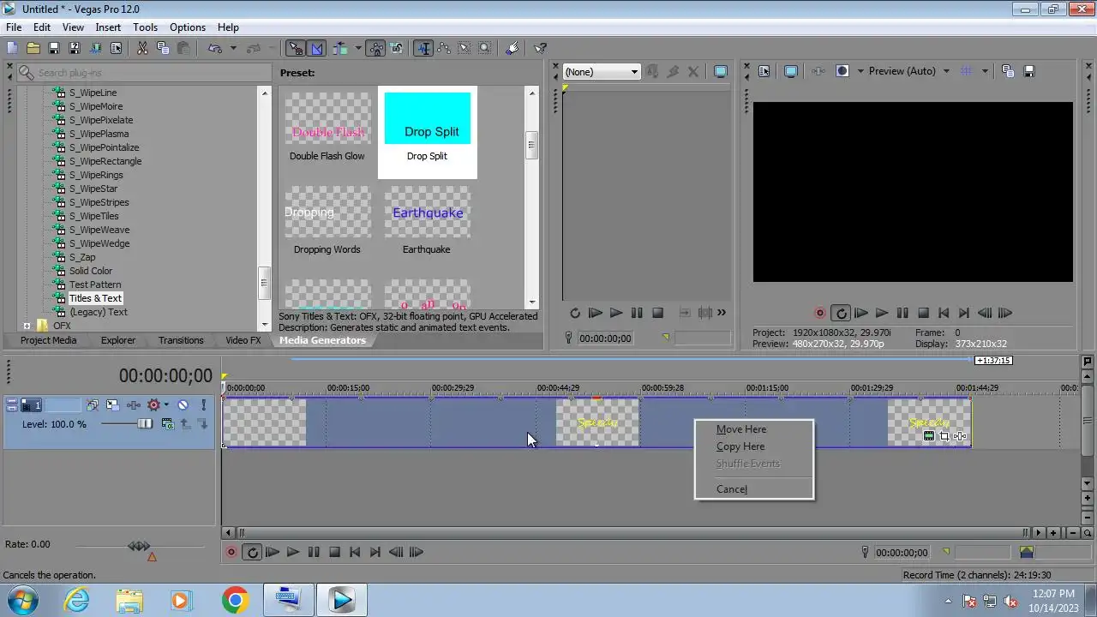Expand the OFX folder node
This screenshot has width=1097, height=617.
(x=27, y=326)
